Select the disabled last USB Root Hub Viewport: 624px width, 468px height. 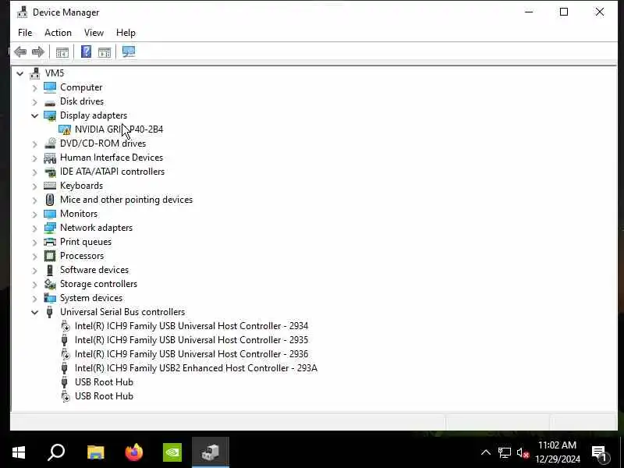click(x=104, y=396)
